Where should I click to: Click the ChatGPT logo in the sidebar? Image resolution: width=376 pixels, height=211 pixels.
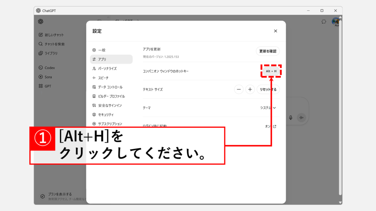(x=40, y=22)
